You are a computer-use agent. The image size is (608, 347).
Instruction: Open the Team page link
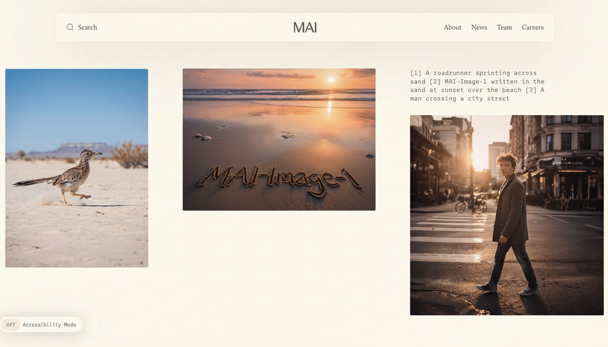(504, 27)
